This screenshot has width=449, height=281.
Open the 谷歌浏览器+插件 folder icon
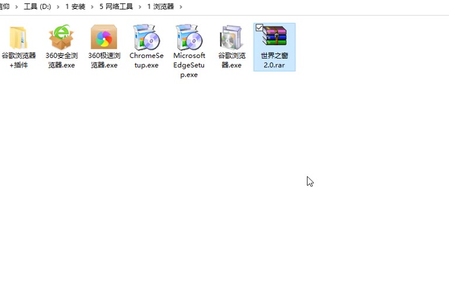tap(19, 37)
